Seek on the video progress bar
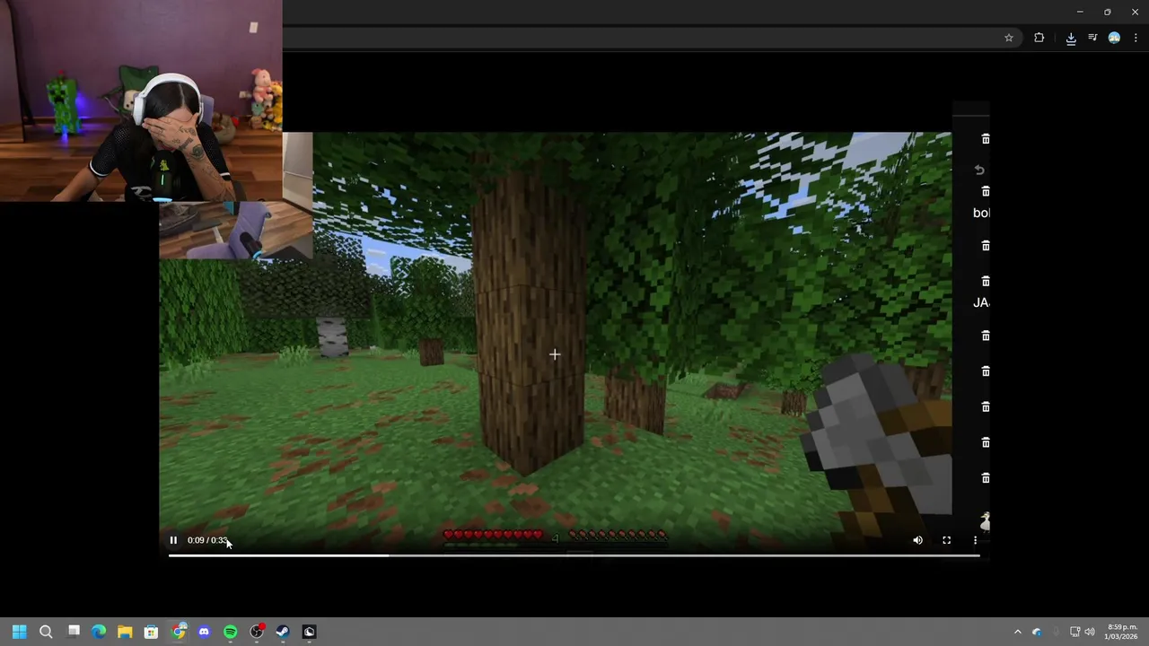The height and width of the screenshot is (646, 1149). pyautogui.click(x=574, y=556)
